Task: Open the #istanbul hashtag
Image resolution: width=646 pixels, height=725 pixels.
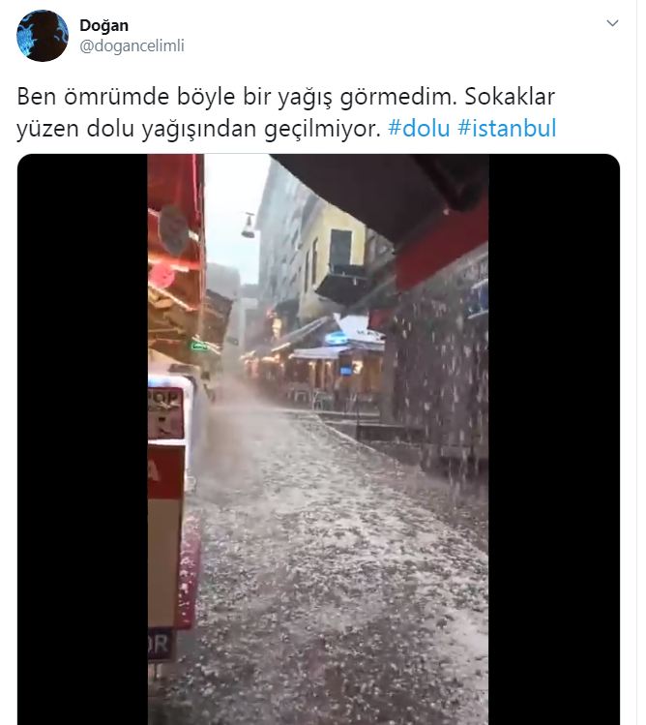Action: (507, 128)
